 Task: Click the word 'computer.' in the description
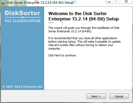[54, 48]
